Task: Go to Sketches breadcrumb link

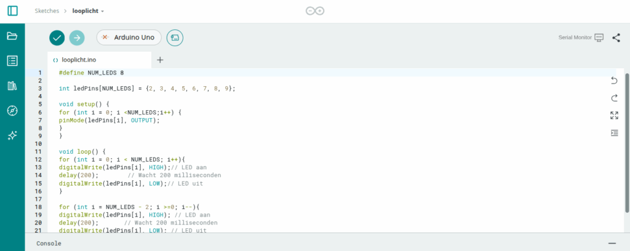Action: [47, 11]
